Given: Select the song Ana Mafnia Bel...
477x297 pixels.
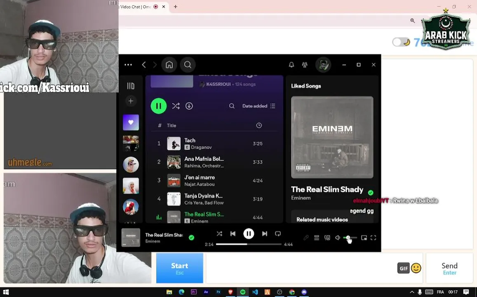Looking at the screenshot, I should [214, 162].
